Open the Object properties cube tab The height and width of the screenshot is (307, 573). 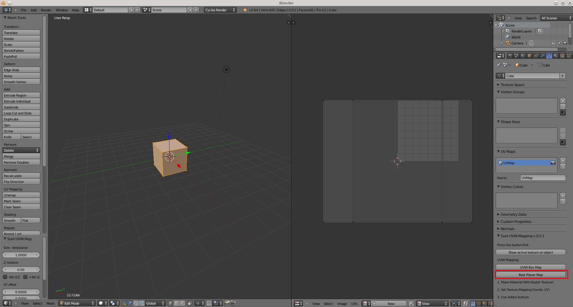click(x=529, y=56)
